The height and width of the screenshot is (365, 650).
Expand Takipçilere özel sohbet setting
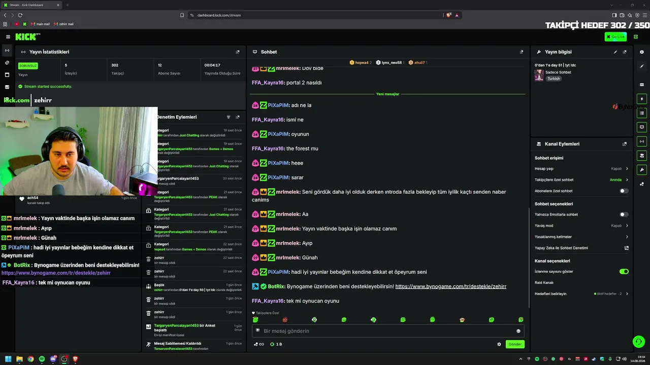582,180
